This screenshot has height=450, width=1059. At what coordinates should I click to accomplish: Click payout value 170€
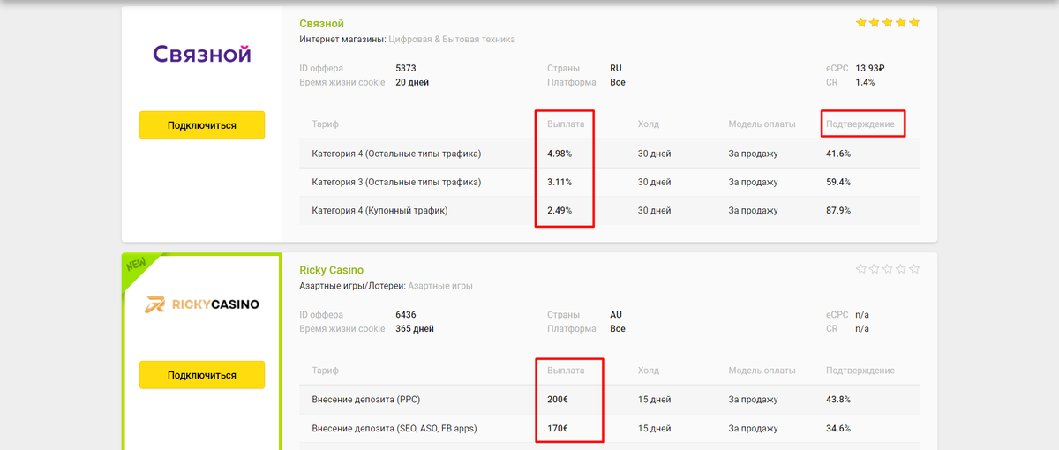pyautogui.click(x=558, y=428)
